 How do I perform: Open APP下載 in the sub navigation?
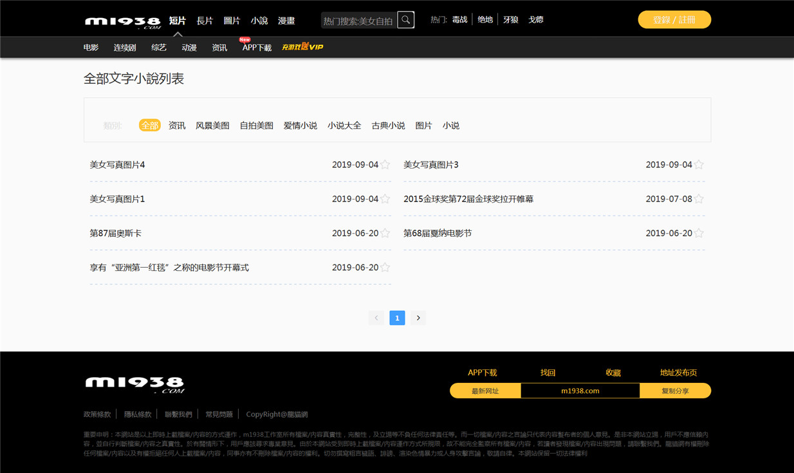pos(257,48)
